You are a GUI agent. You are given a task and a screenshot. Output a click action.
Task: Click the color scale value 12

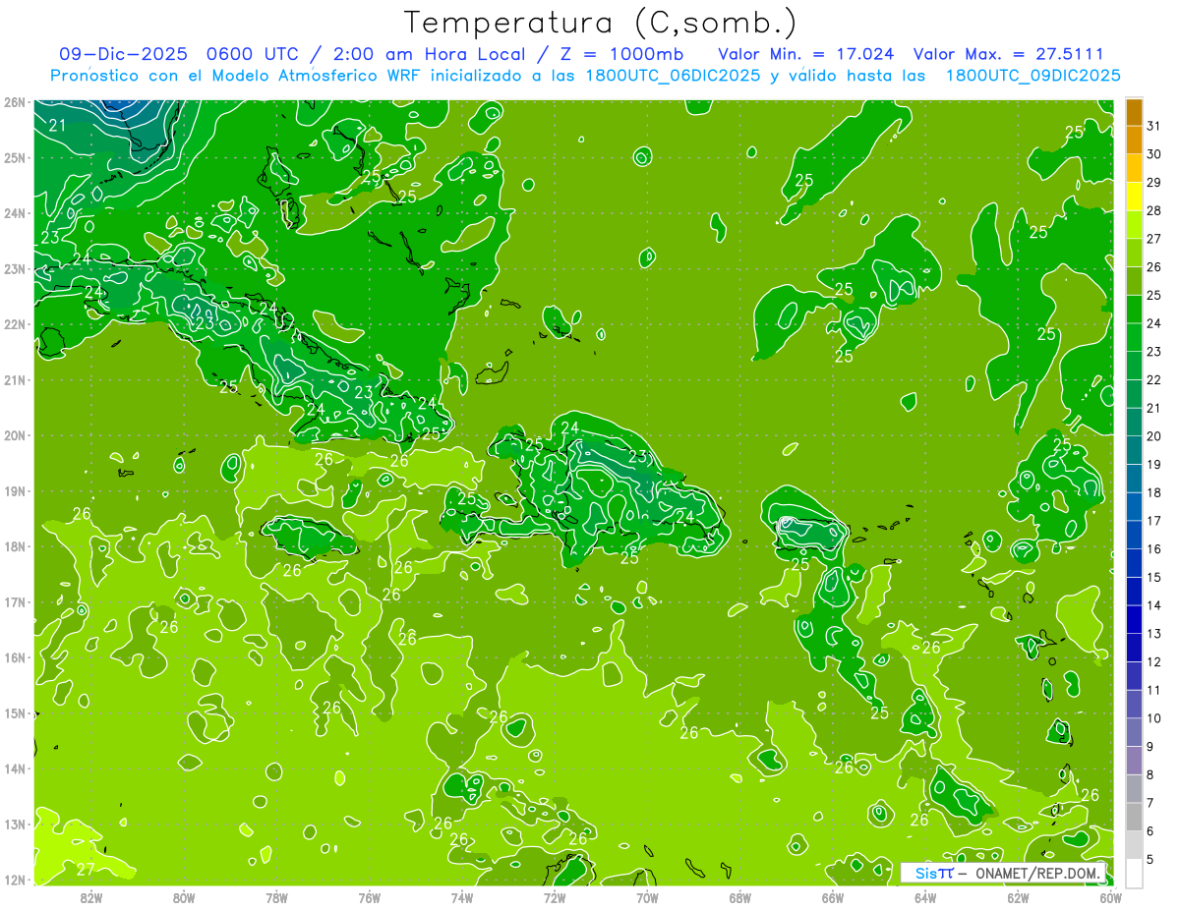coord(1154,662)
